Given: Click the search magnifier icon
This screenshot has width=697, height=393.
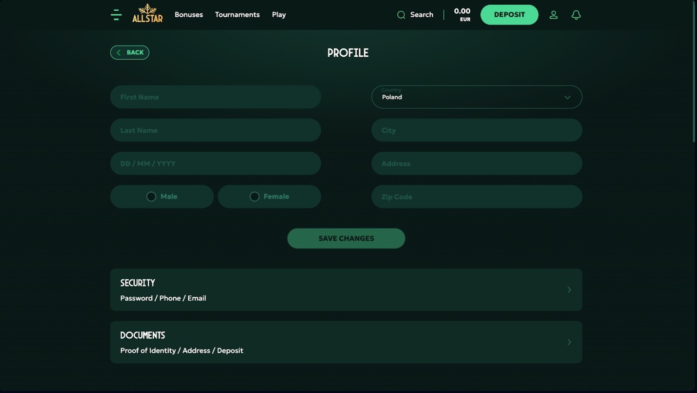Looking at the screenshot, I should coord(401,15).
